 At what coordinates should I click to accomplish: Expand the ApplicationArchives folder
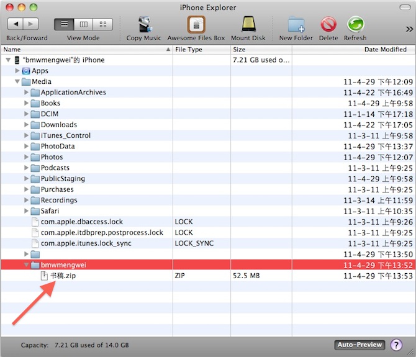point(26,92)
